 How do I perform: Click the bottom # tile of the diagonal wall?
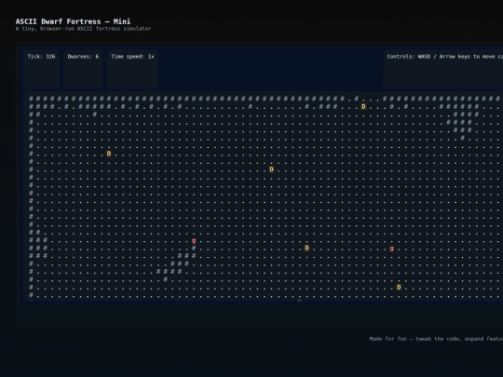[165, 279]
